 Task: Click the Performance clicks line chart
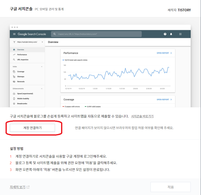(119, 73)
